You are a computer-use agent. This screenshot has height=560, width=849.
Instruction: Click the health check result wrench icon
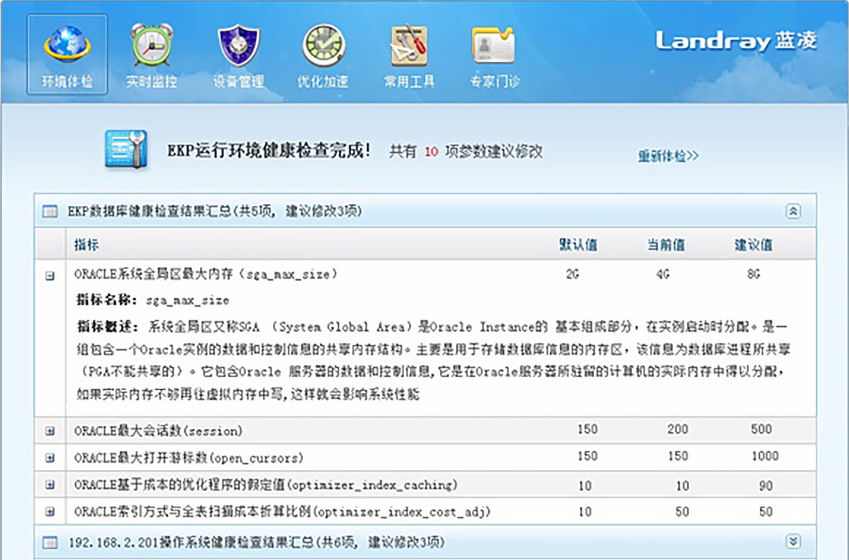(126, 150)
